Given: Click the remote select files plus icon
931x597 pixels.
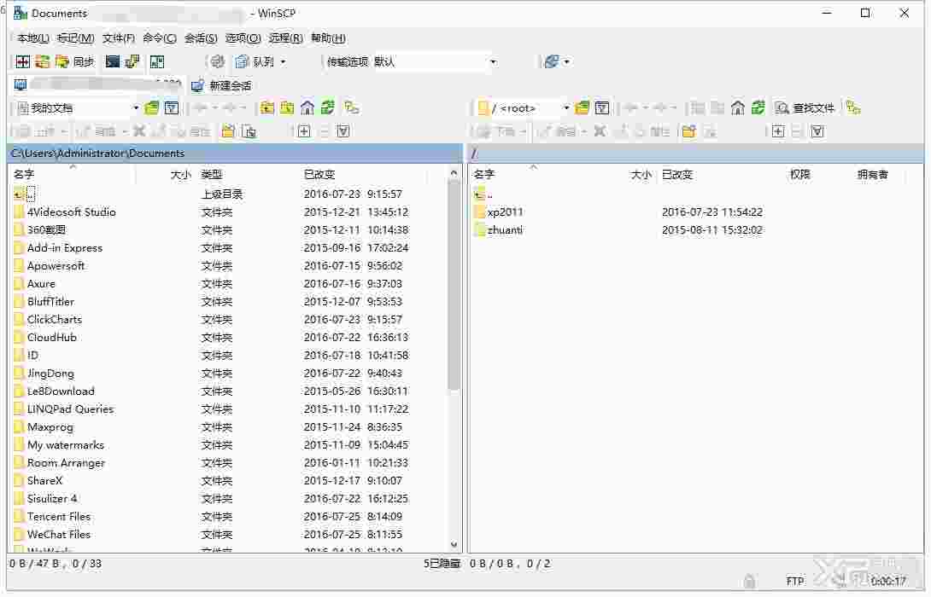Looking at the screenshot, I should pos(778,131).
